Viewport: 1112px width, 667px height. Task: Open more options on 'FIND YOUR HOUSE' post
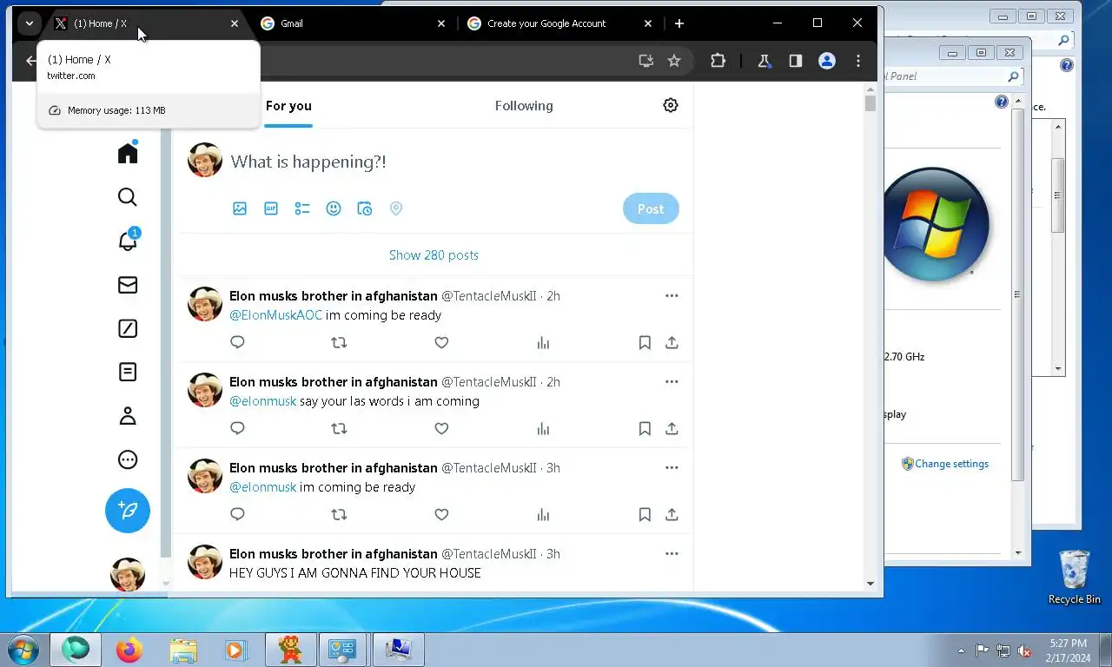coord(672,553)
